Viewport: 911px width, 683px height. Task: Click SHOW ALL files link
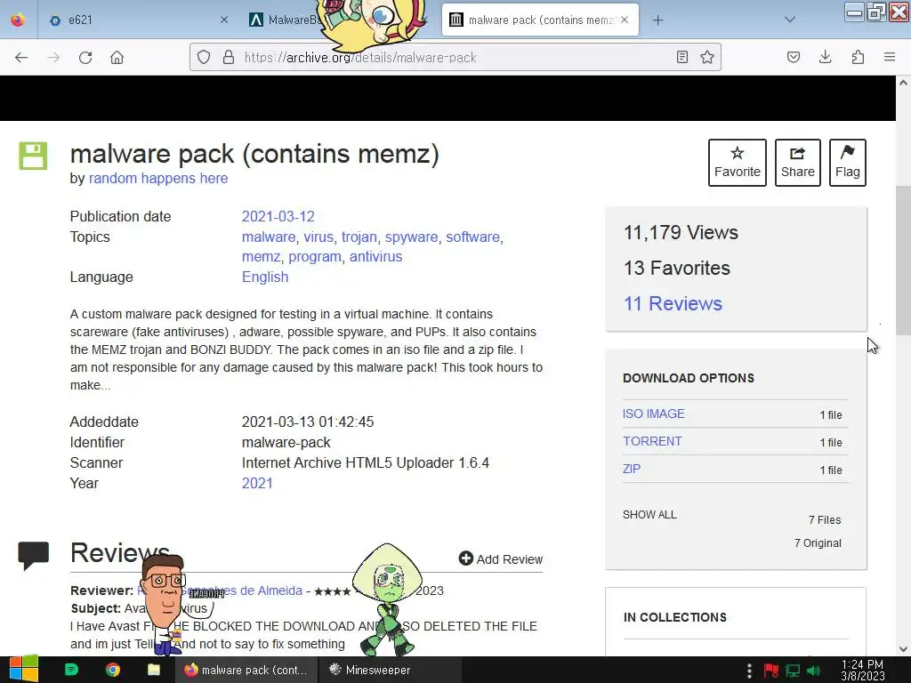point(649,515)
